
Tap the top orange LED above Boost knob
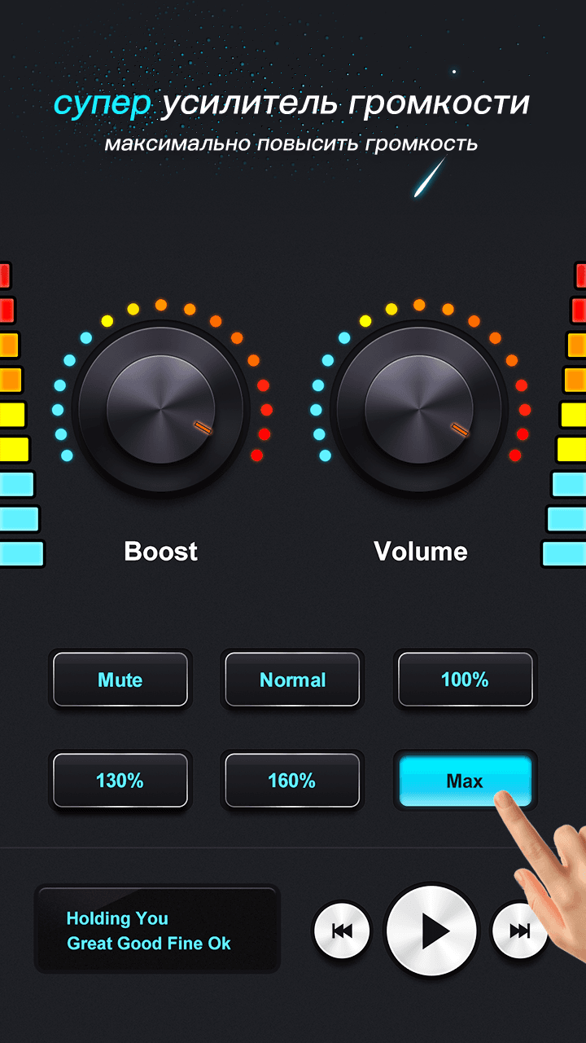(x=161, y=306)
